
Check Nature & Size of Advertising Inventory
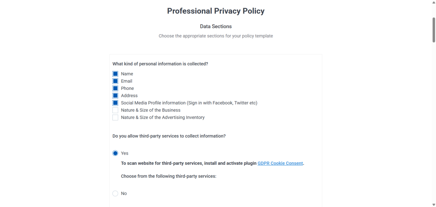[115, 117]
